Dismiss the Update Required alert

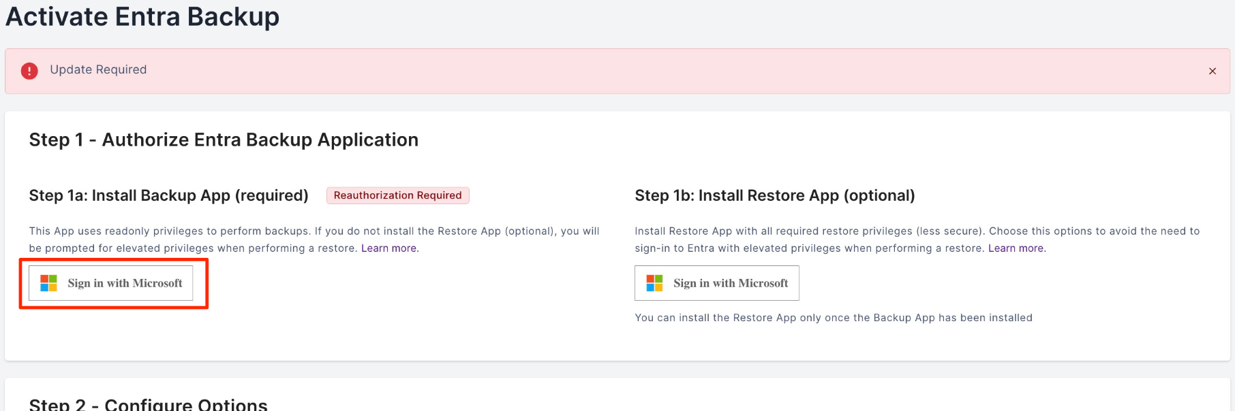(1213, 71)
